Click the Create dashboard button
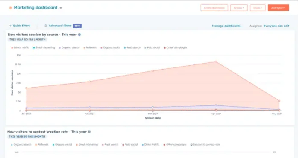Viewport: 299px width, 158px height. click(x=214, y=8)
